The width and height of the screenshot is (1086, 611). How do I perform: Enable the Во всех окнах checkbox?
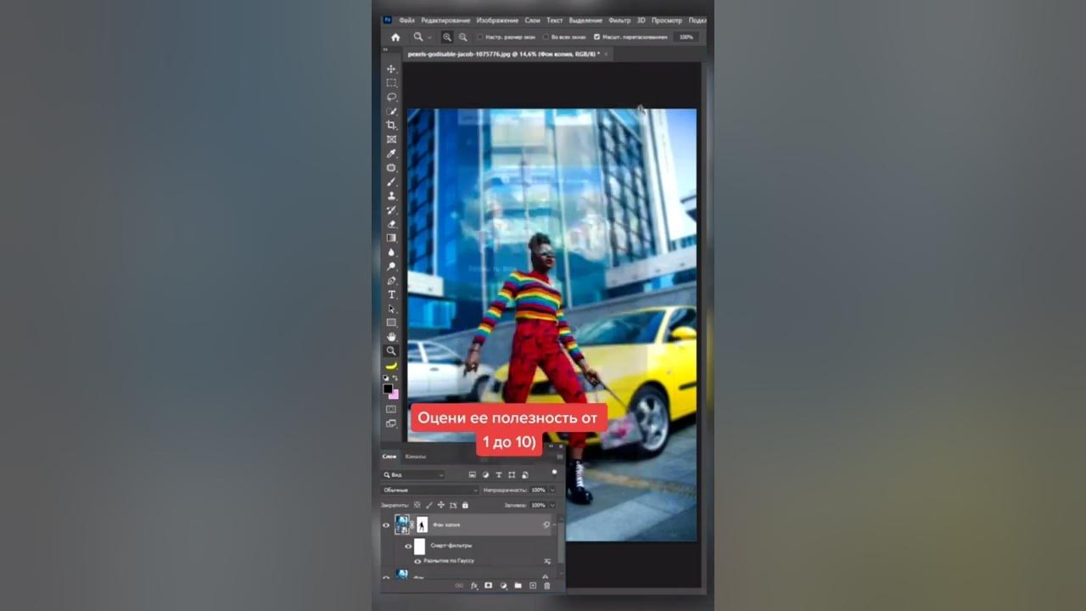coord(546,37)
